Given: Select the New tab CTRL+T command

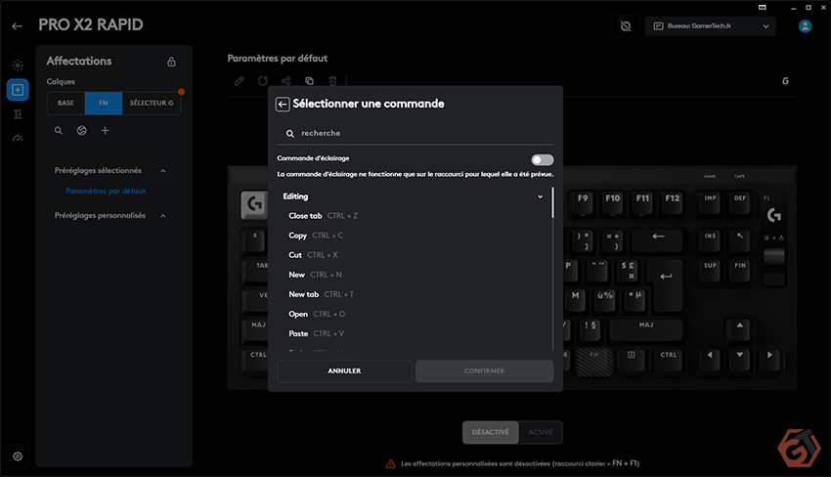Looking at the screenshot, I should pyautogui.click(x=321, y=294).
